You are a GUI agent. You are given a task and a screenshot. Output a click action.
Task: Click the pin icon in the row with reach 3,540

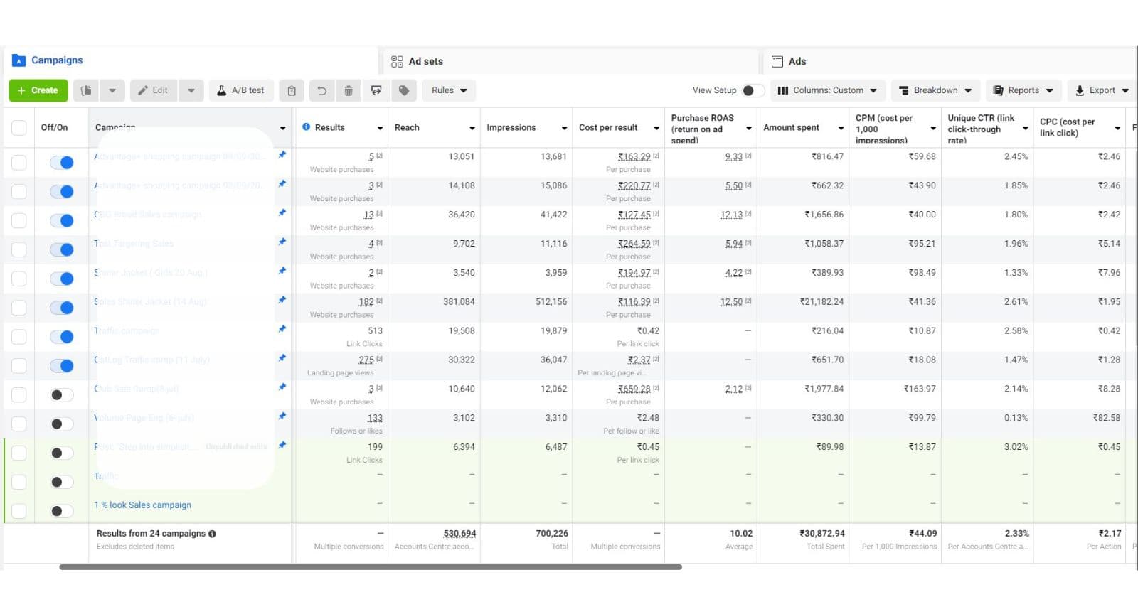[x=282, y=271]
